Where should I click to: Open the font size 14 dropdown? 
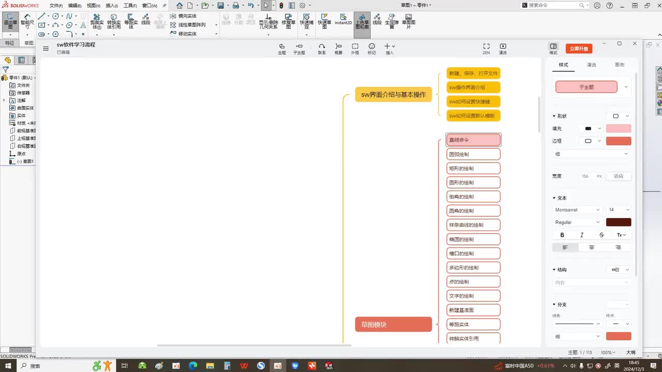(x=619, y=210)
